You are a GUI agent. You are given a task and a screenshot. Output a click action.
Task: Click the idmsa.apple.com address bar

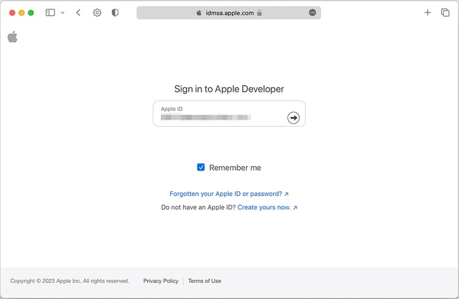229,13
